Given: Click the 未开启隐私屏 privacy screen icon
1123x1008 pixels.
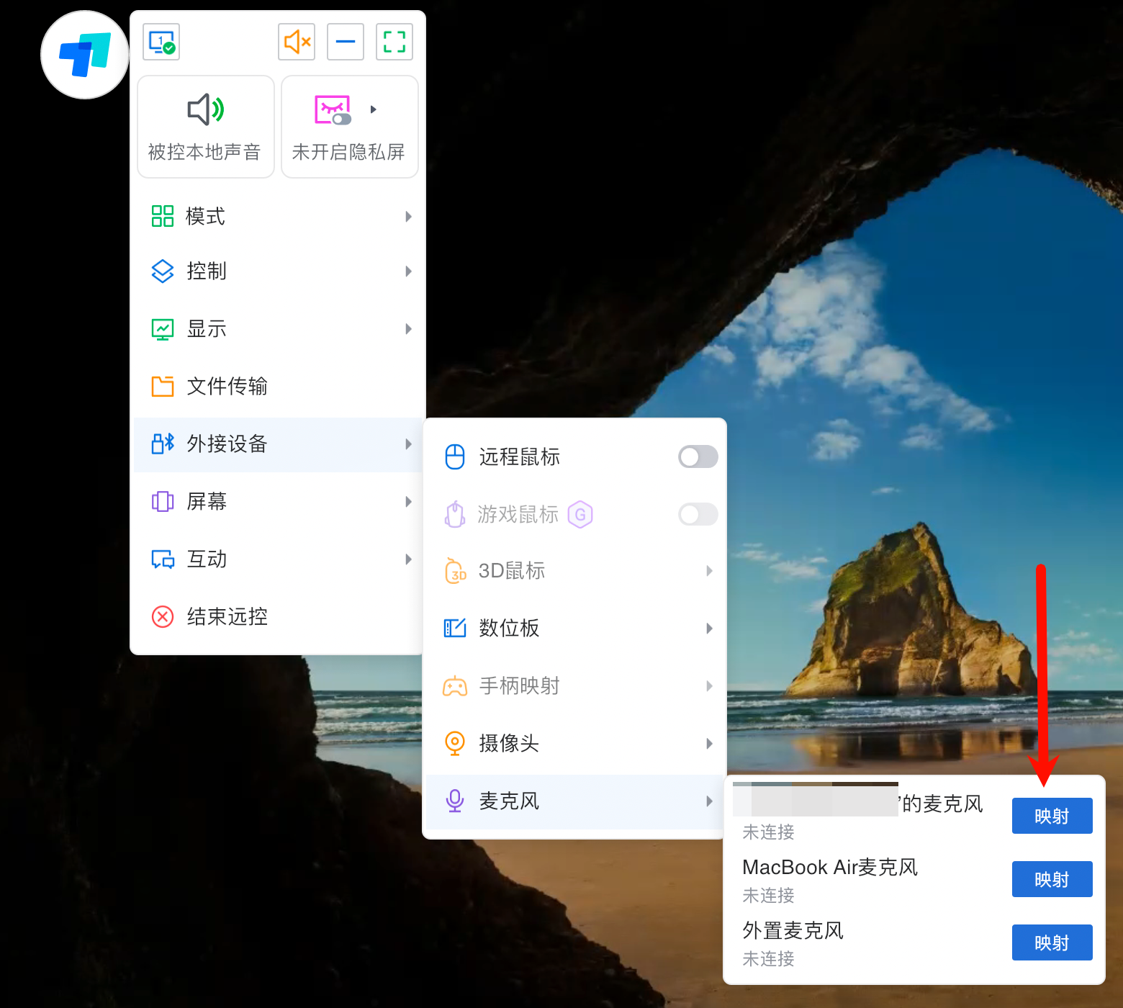Looking at the screenshot, I should click(333, 110).
